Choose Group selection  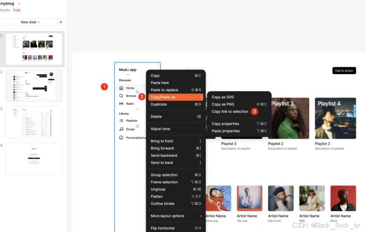(176, 175)
